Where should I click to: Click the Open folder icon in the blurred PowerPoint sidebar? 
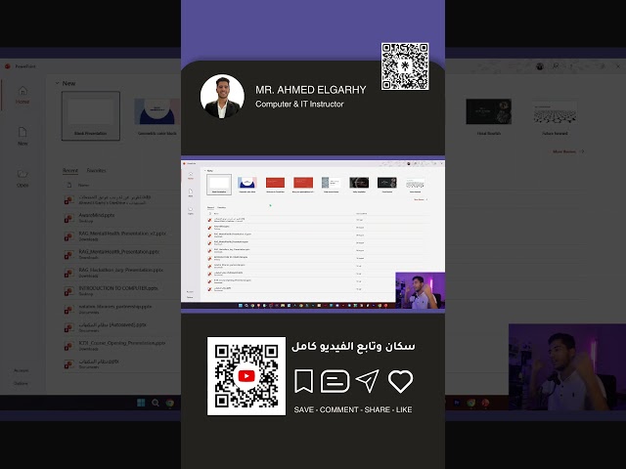[x=22, y=174]
